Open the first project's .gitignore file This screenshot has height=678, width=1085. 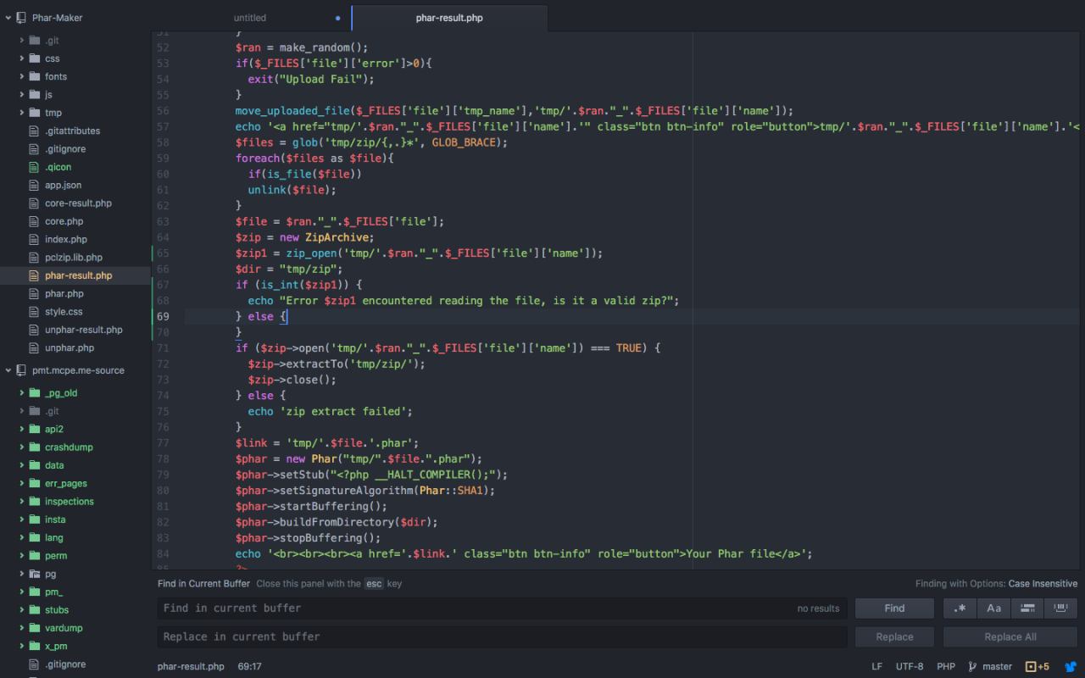(x=65, y=149)
